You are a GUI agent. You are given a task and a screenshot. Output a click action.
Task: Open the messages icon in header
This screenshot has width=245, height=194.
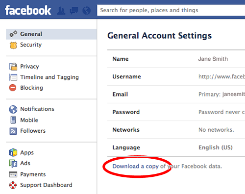(x=74, y=11)
